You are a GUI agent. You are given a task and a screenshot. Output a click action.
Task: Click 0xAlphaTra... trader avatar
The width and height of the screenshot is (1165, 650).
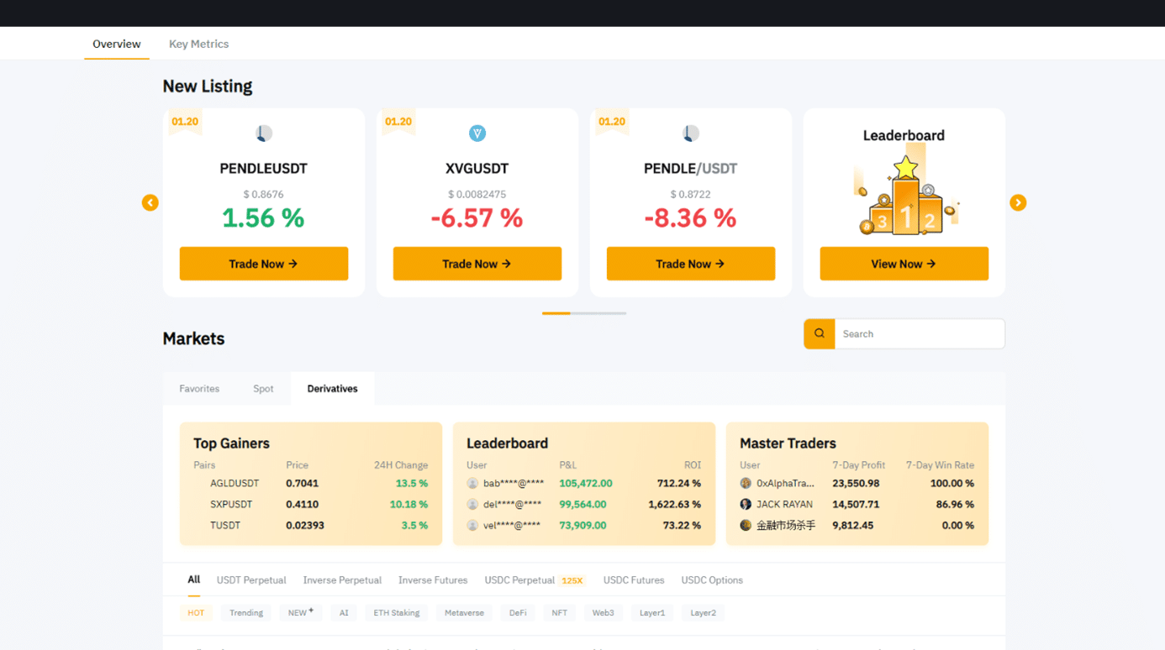tap(746, 484)
